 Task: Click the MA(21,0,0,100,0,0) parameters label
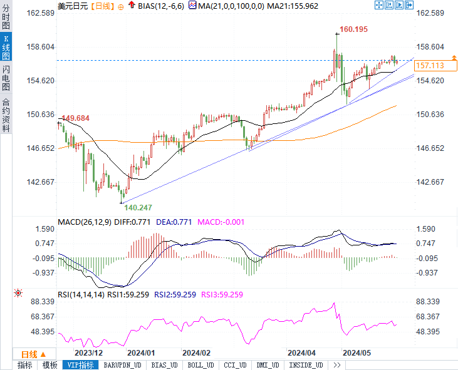(231, 6)
